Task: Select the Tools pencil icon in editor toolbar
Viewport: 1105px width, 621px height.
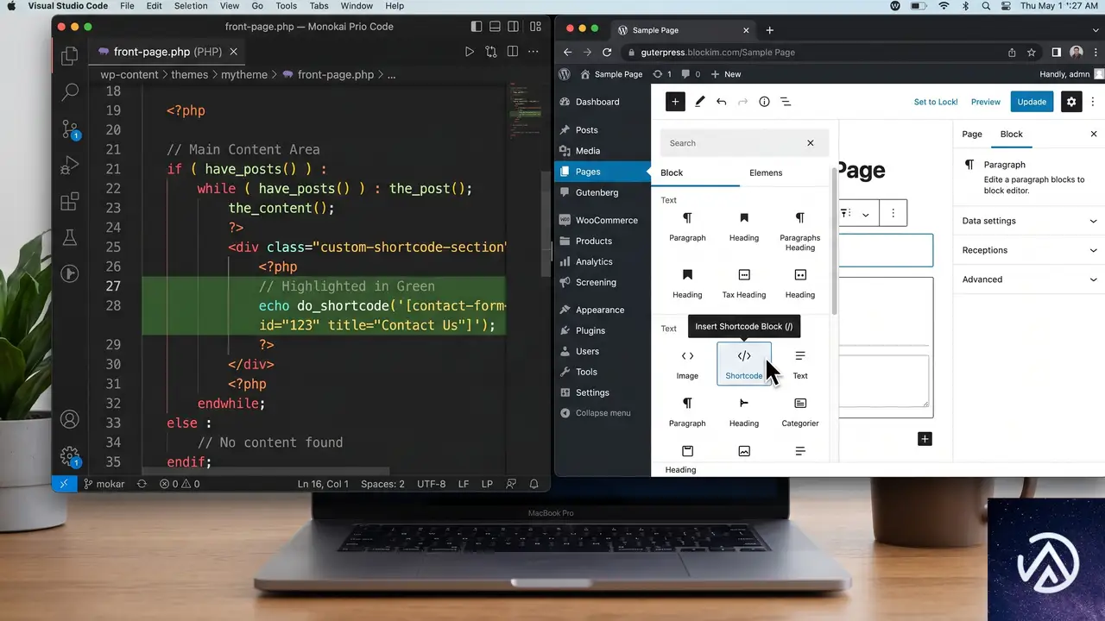Action: (699, 102)
